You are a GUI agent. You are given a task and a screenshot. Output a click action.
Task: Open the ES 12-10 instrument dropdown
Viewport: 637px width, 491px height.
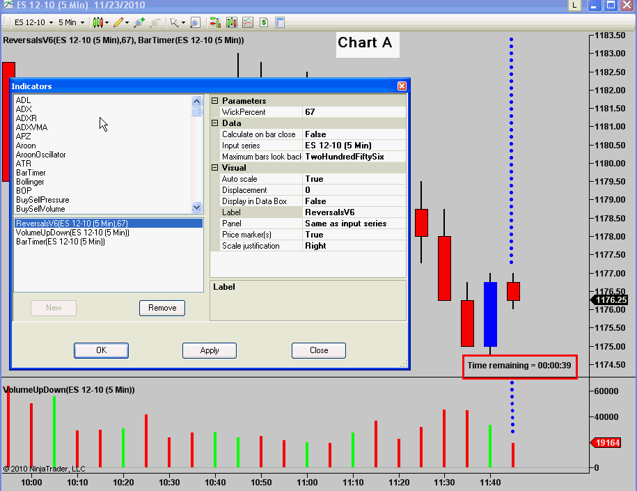tap(33, 22)
